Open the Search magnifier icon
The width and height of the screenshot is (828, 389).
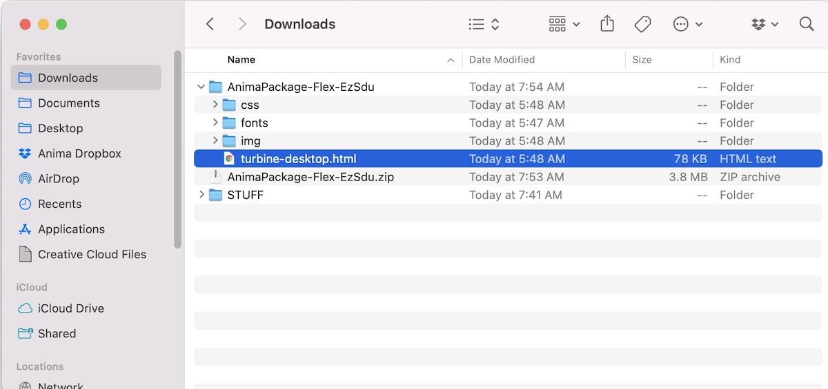click(806, 24)
